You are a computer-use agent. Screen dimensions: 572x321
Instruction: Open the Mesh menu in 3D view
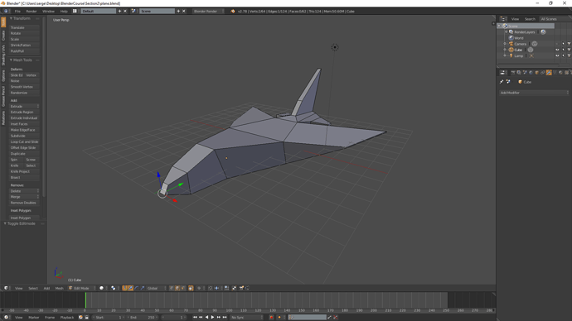[x=59, y=288]
